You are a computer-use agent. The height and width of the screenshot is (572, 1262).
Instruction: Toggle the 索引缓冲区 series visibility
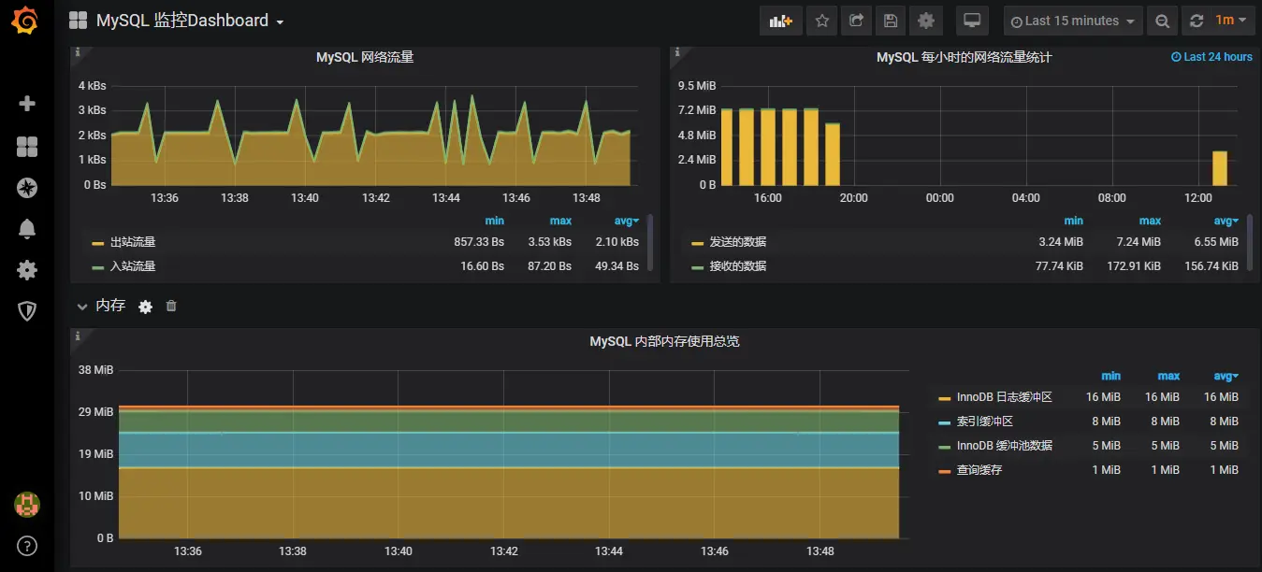coord(985,422)
